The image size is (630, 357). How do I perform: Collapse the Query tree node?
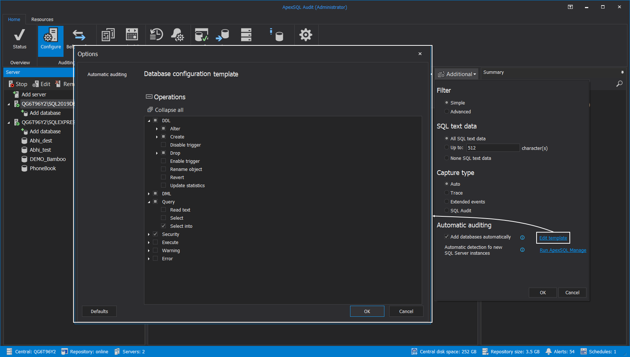[149, 202]
